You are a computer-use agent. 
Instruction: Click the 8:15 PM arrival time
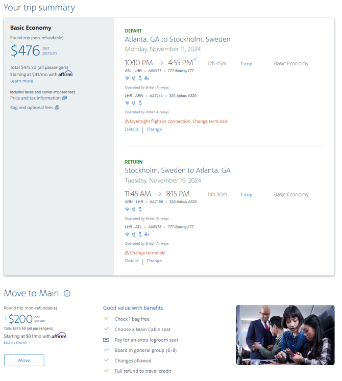point(178,194)
